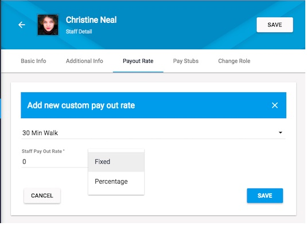Go to the Change Role tab
Viewport: 307px width, 230px height.
234,61
